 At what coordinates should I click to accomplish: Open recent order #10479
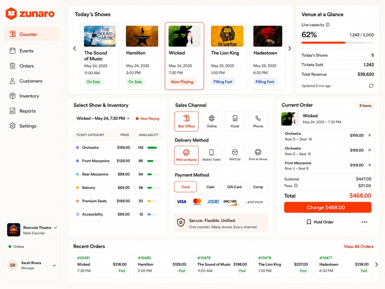222,265
